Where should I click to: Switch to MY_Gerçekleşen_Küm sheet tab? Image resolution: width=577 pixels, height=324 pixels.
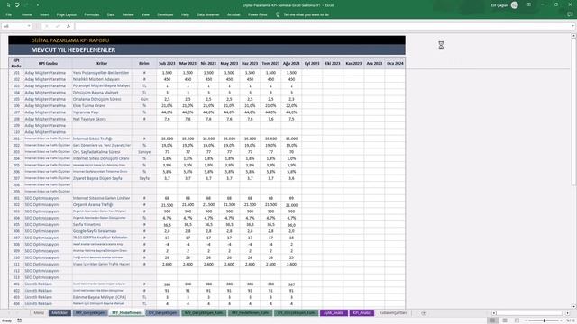point(204,313)
